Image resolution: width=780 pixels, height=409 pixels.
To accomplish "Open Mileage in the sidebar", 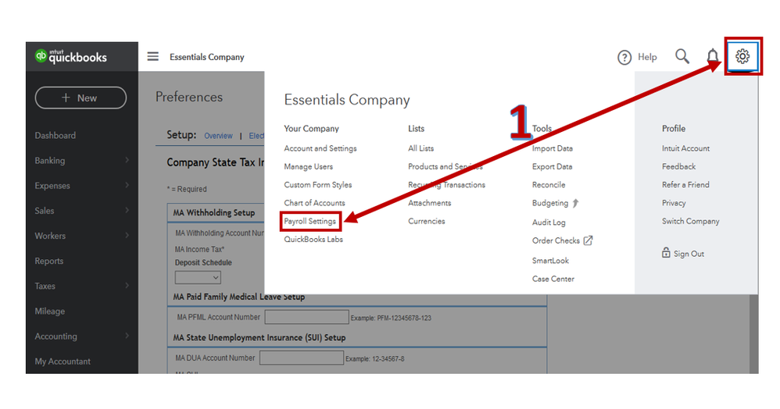I will [50, 311].
